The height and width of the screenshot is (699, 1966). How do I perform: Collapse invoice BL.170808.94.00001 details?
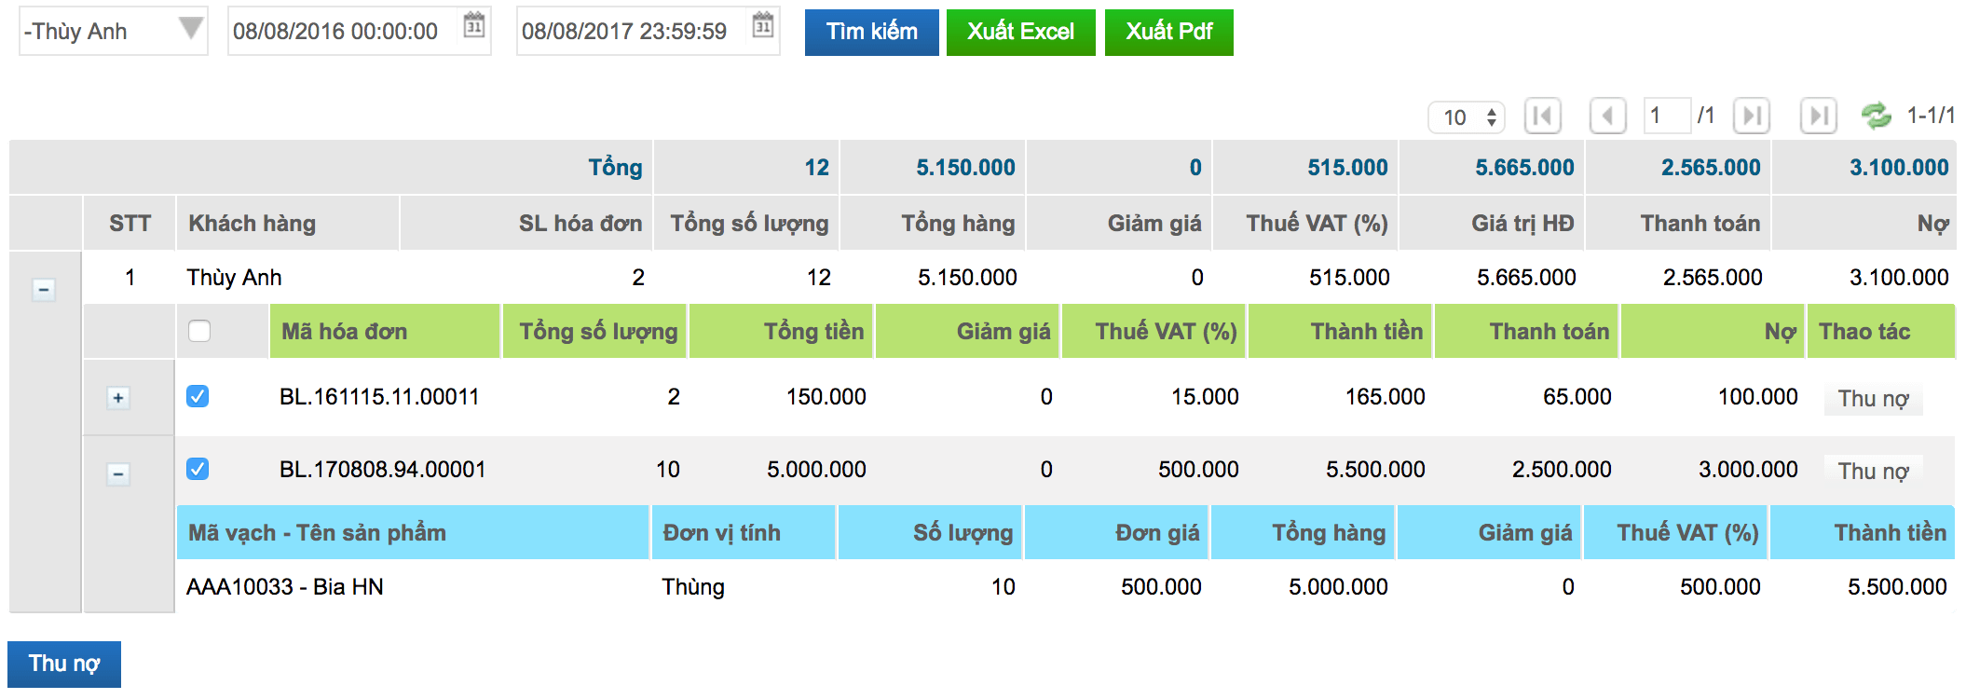point(118,473)
